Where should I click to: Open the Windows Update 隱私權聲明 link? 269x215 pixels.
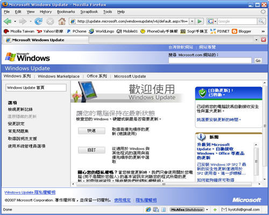coord(30,192)
